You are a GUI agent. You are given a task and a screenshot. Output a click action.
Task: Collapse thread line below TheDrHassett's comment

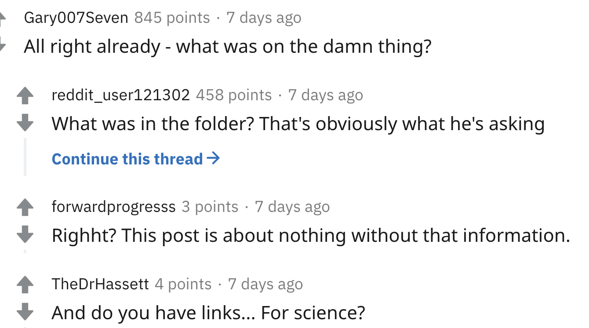[25, 327]
